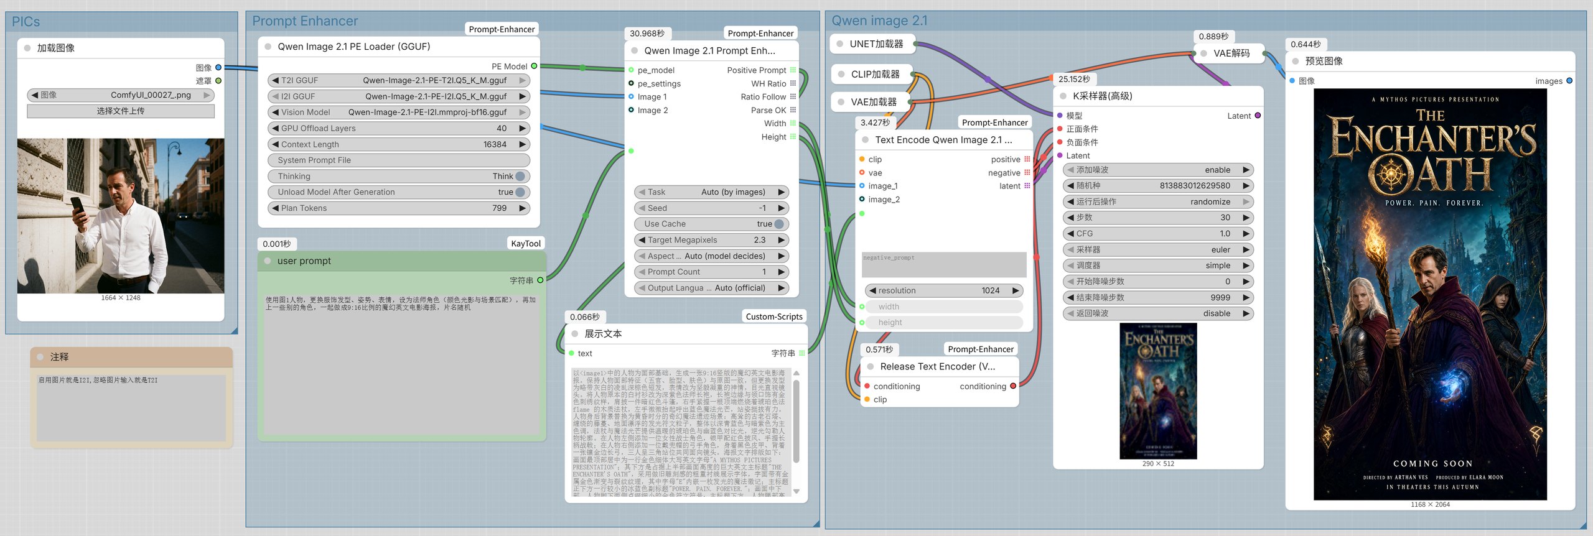
Task: Open the T2I GGUF model selector
Action: [399, 80]
